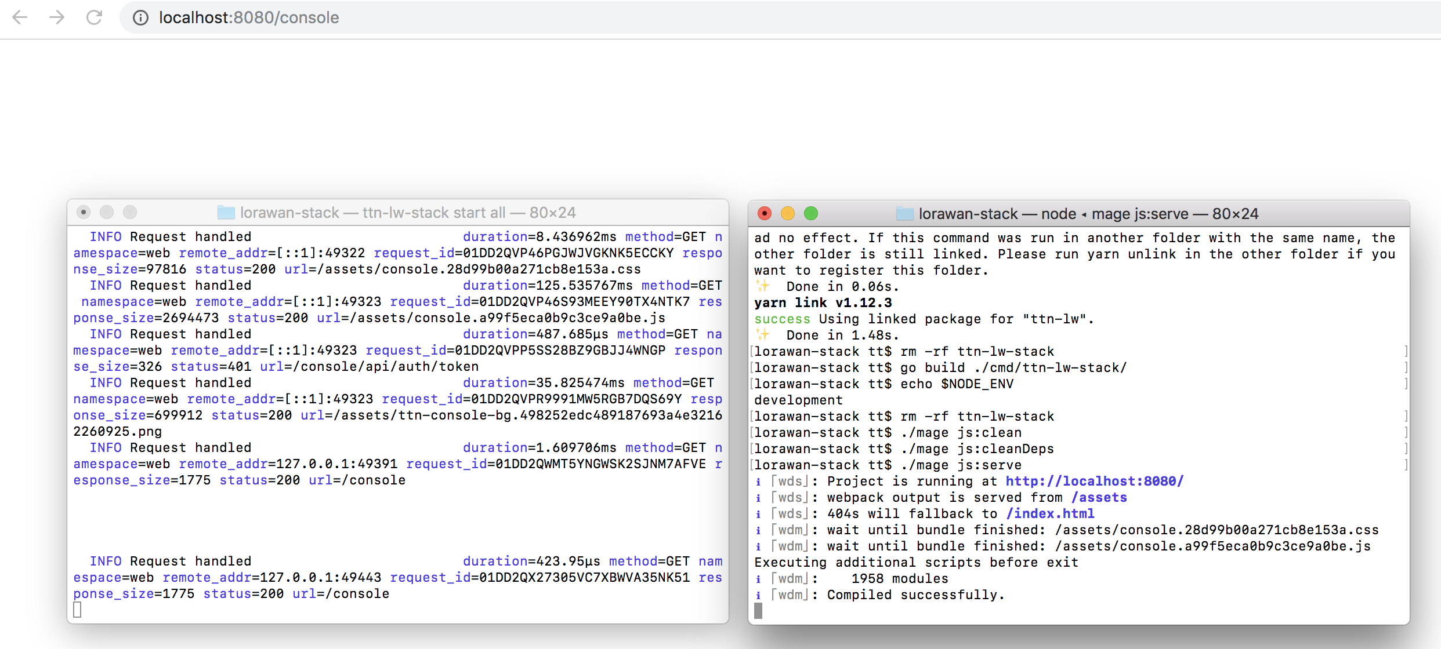Select the Compiled successfully log line
1441x649 pixels.
(915, 595)
